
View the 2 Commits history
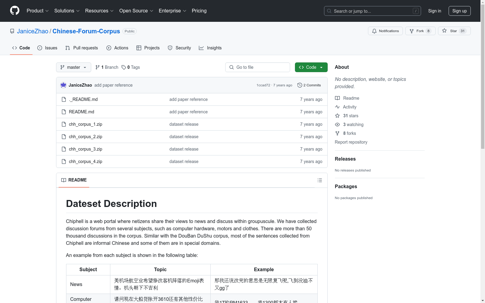[x=309, y=85]
